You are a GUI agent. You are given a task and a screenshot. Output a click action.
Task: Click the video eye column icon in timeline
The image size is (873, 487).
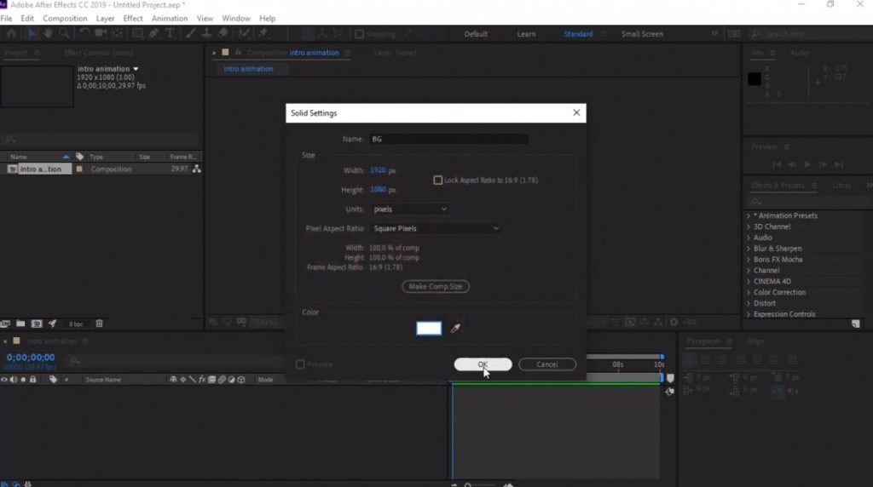pos(4,380)
